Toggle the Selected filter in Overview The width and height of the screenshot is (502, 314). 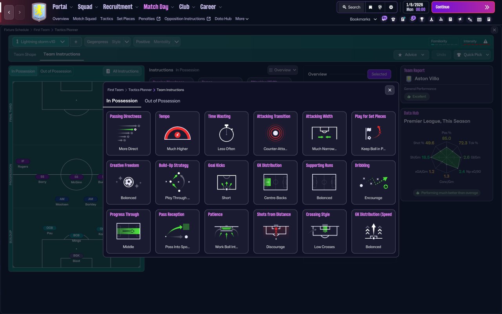[x=379, y=74]
